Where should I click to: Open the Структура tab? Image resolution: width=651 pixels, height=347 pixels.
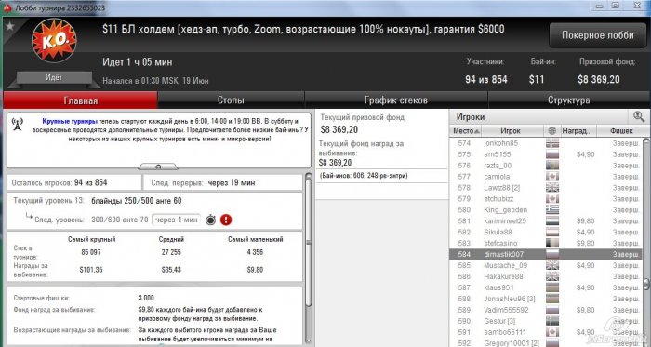[568, 100]
